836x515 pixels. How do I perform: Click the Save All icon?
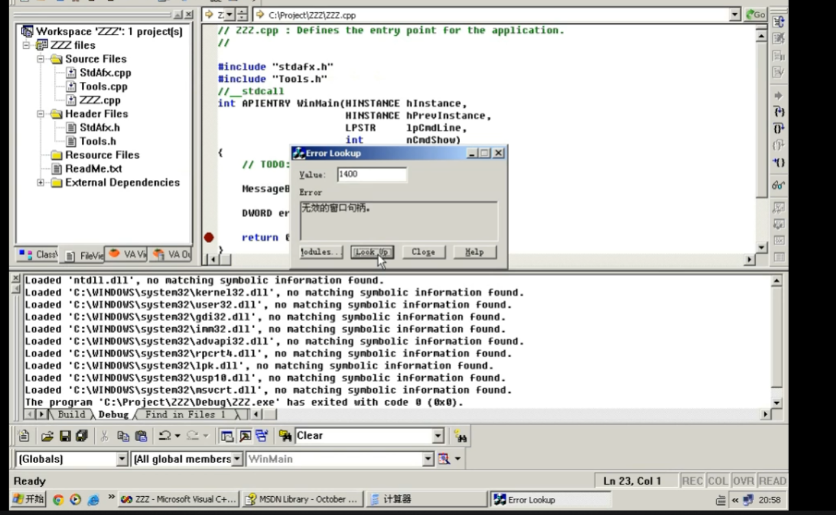pyautogui.click(x=81, y=436)
